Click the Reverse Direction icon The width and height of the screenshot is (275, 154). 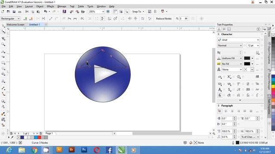[x=82, y=18]
